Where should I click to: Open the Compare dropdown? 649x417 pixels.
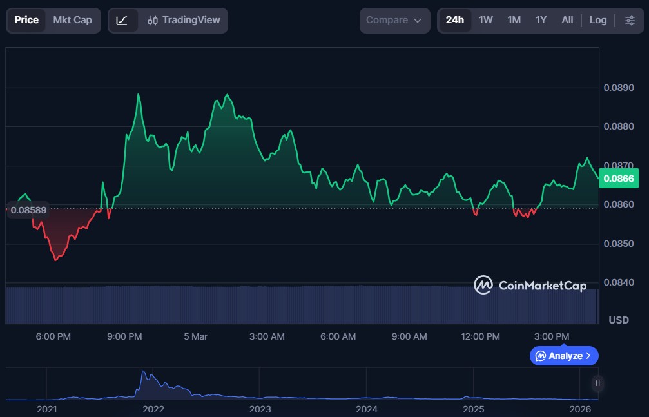point(394,20)
